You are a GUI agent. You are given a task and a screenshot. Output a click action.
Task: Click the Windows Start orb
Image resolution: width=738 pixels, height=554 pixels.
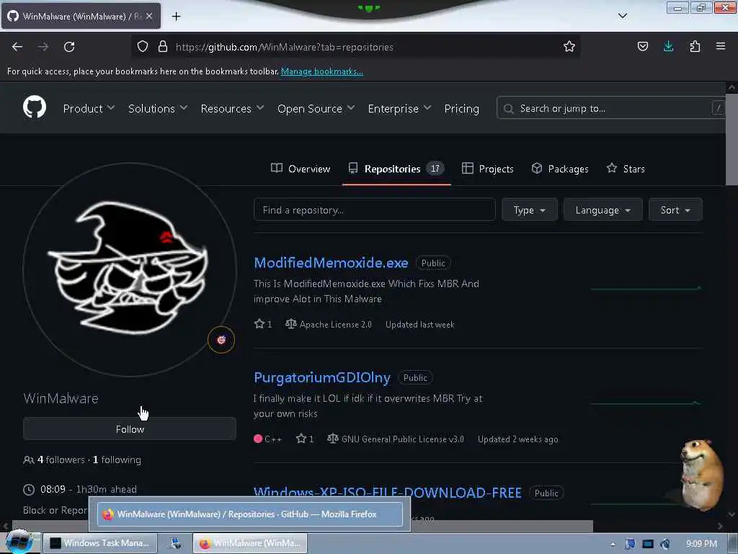tap(19, 542)
